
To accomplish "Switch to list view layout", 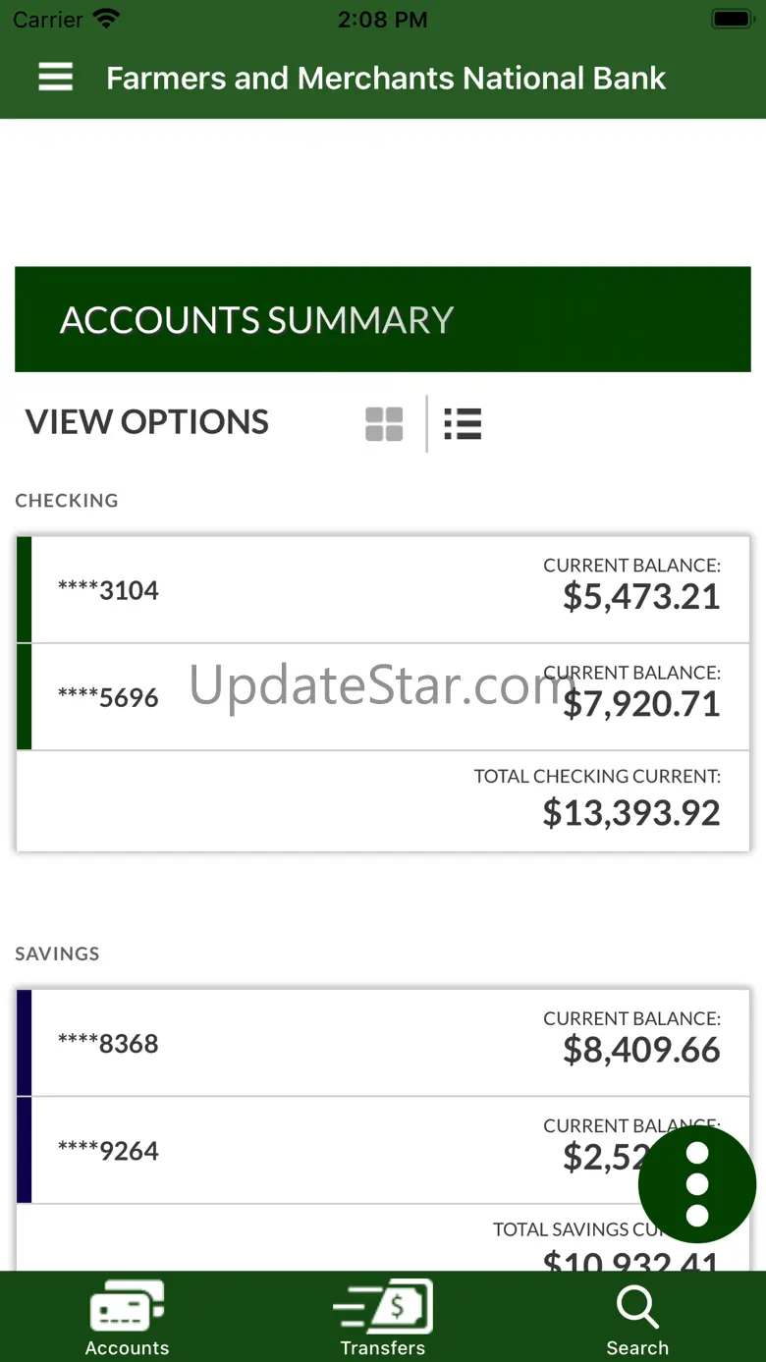I will pyautogui.click(x=463, y=424).
